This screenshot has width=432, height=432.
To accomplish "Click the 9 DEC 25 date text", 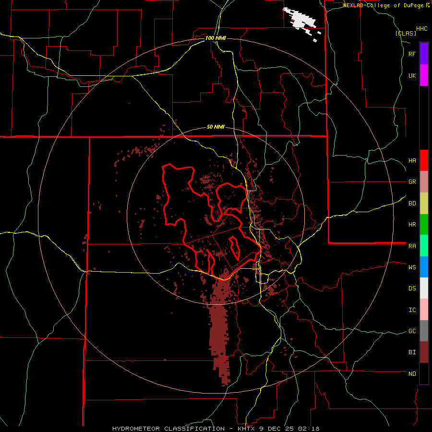I will [276, 429].
